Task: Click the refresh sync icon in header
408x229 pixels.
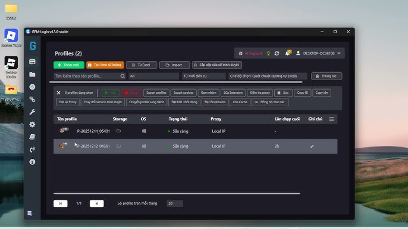Action: 277,53
